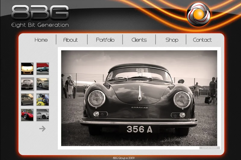
Task: Select the red vintage race car thumbnail
Action: [x=27, y=115]
